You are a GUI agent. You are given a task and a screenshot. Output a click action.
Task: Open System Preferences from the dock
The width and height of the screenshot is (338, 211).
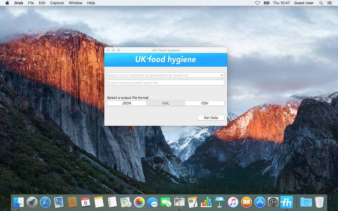273,202
